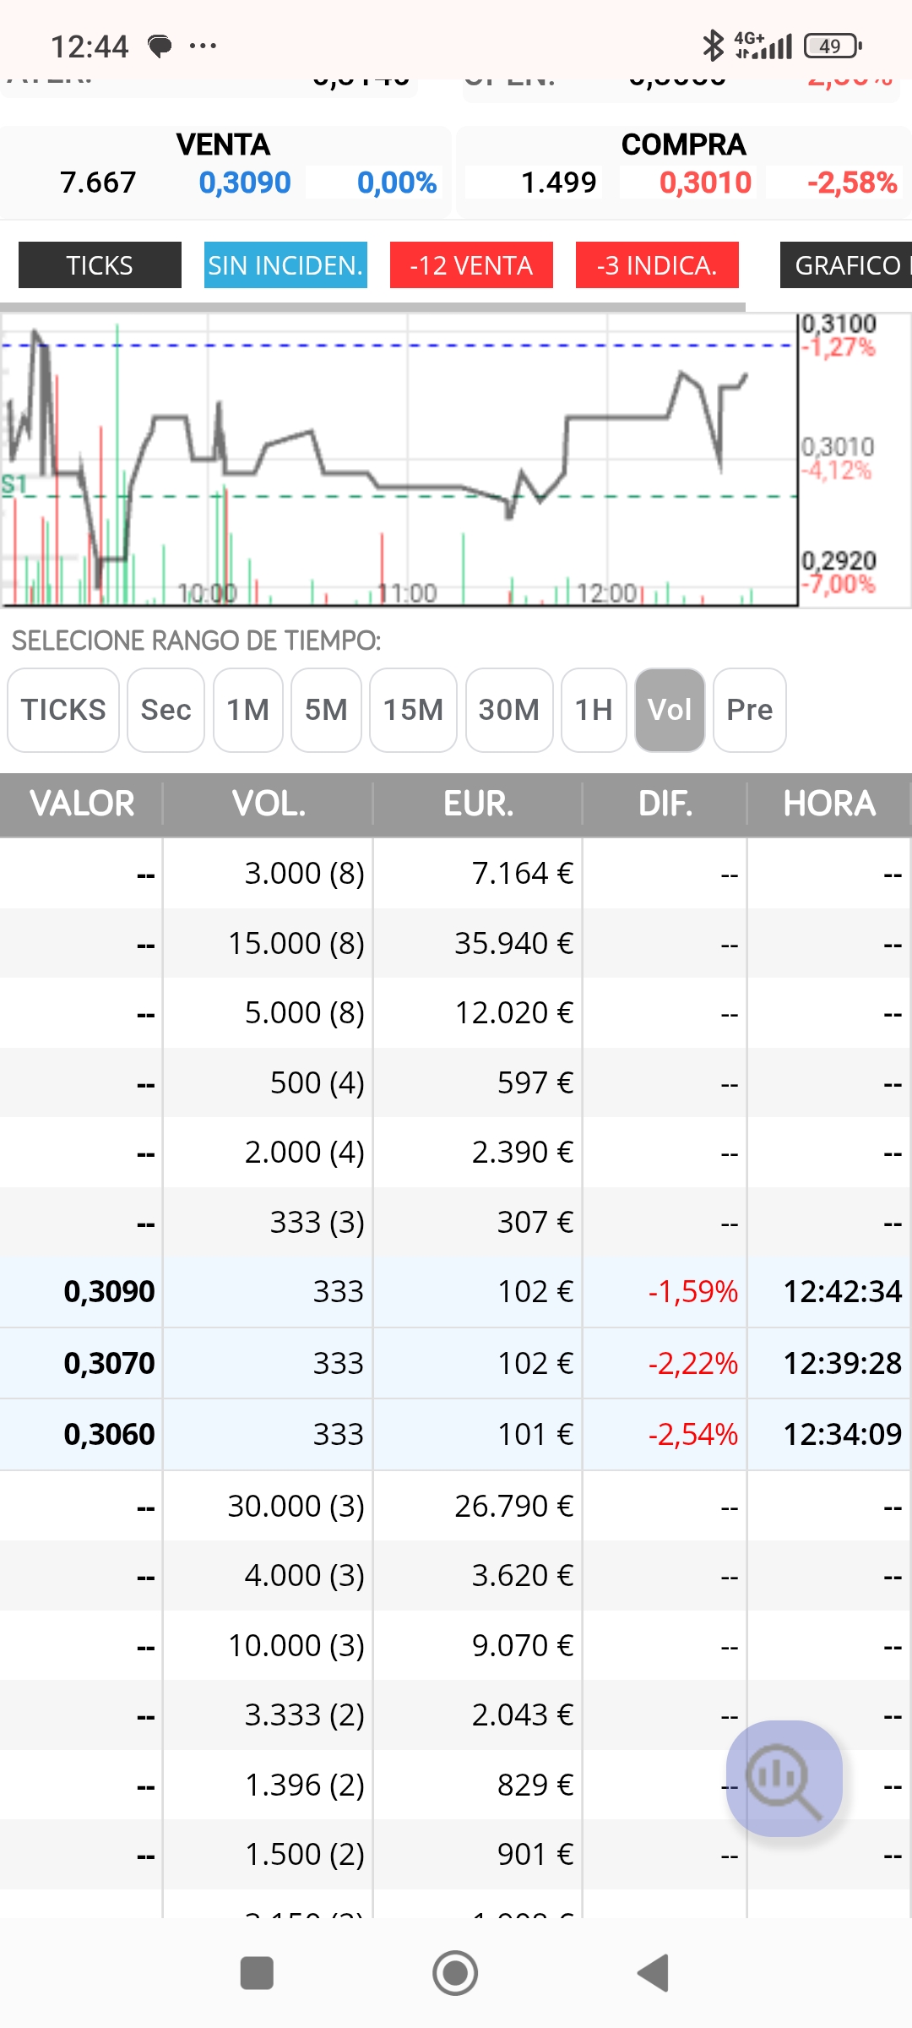Tap the -3 INDICA. red button

coord(657,265)
